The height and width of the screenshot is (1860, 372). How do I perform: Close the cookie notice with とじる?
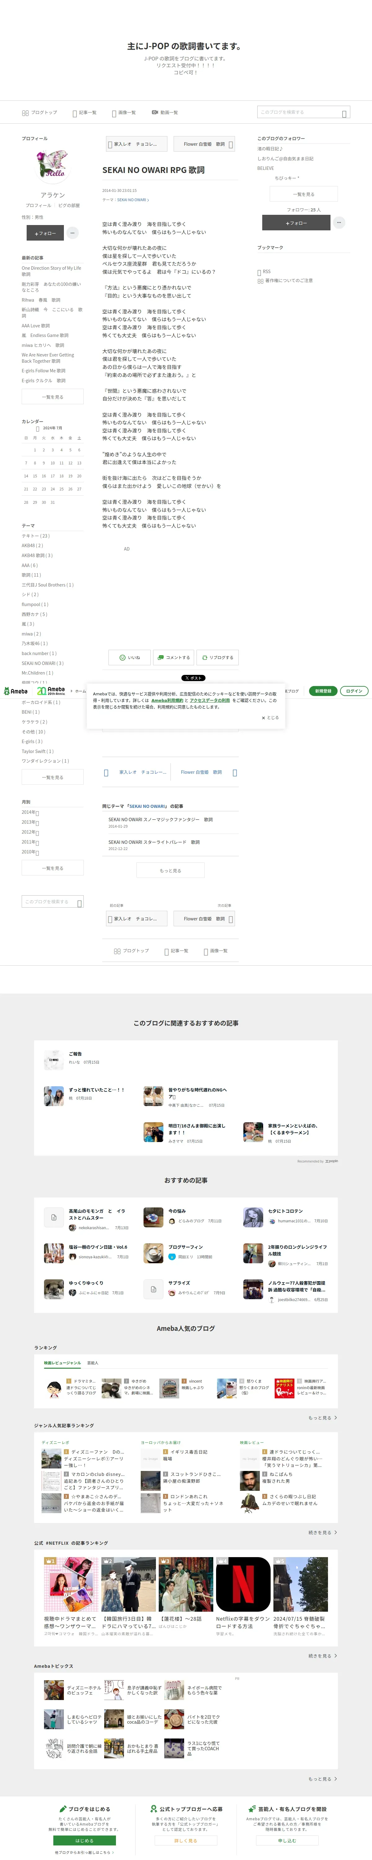point(270,718)
